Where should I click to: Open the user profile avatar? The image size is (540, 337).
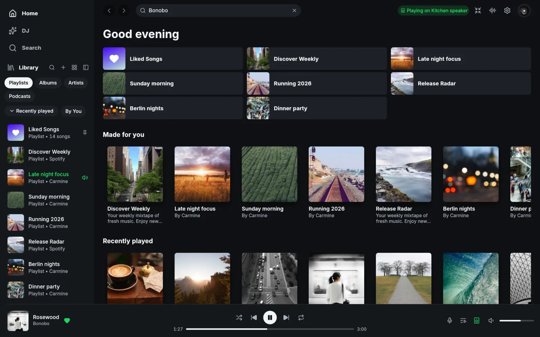click(x=524, y=10)
